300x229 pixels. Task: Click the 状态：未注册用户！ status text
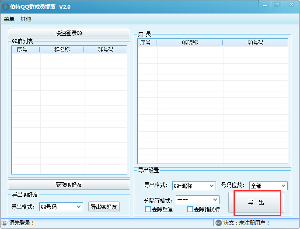point(247,223)
